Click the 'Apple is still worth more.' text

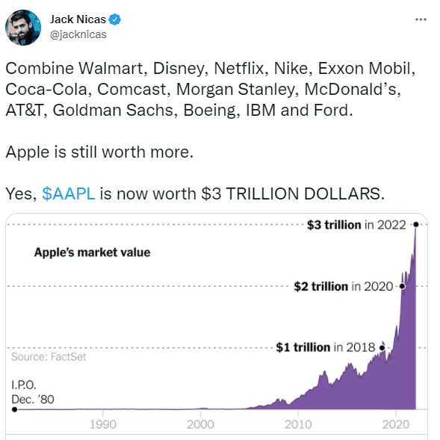[x=99, y=152]
